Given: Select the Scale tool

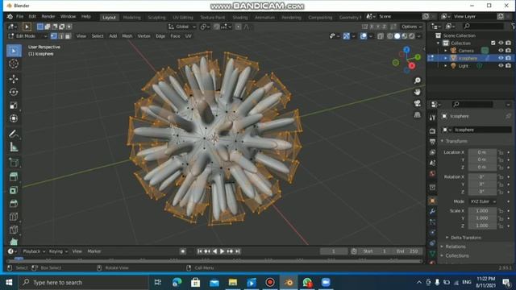Looking at the screenshot, I should pyautogui.click(x=14, y=106).
